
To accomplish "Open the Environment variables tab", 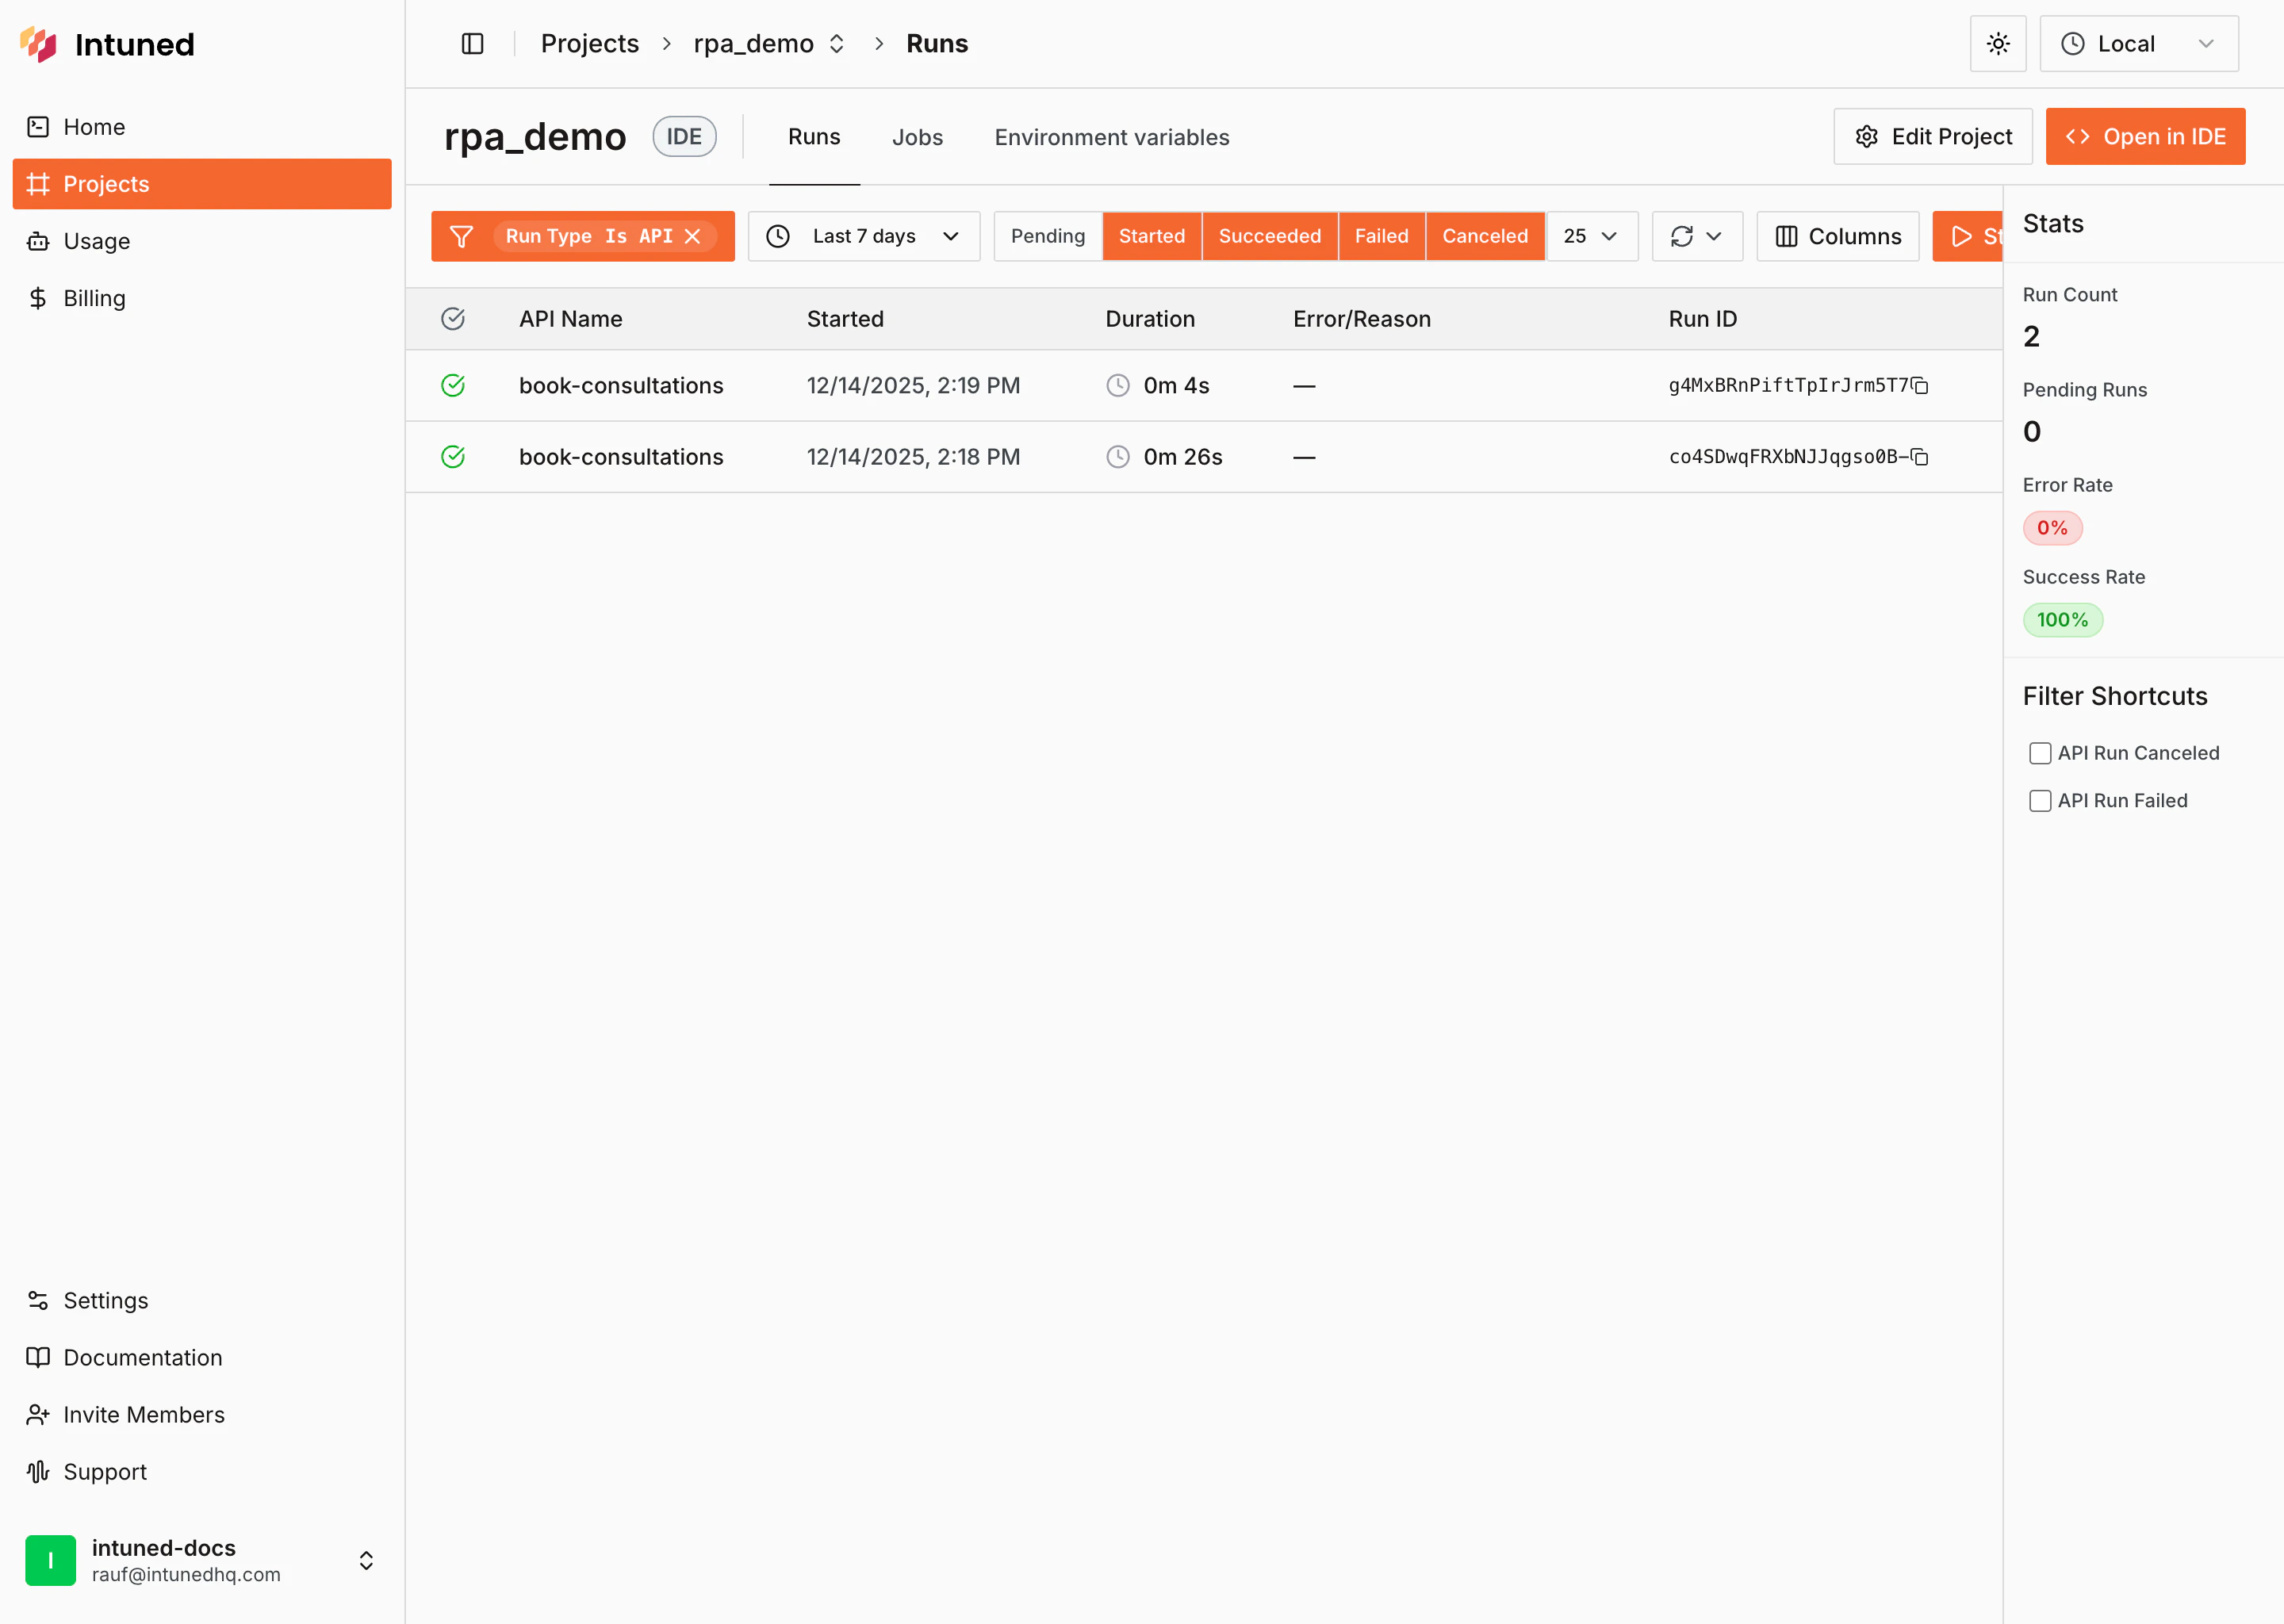I will click(1112, 137).
